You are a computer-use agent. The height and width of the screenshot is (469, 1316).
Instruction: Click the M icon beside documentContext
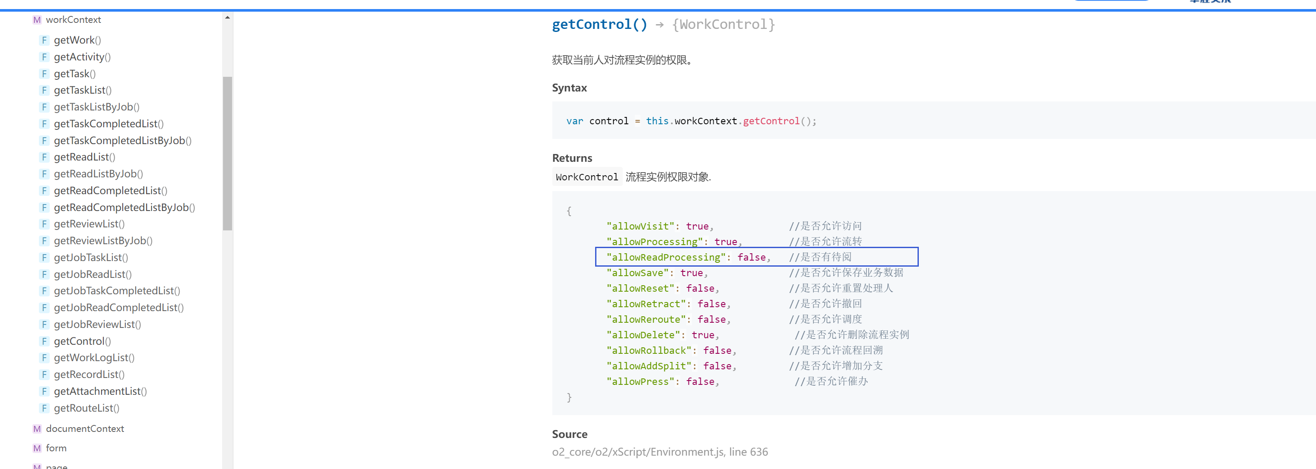tap(37, 429)
